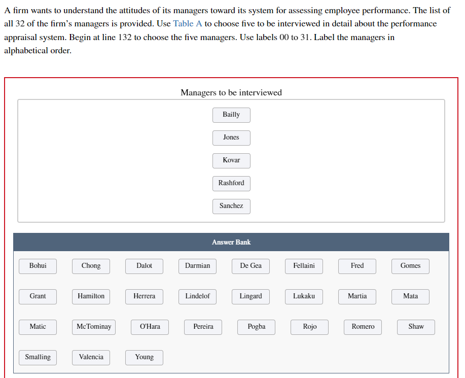Click Young in the Answer Bank
Viewport: 465px width, 378px height.
pyautogui.click(x=144, y=358)
